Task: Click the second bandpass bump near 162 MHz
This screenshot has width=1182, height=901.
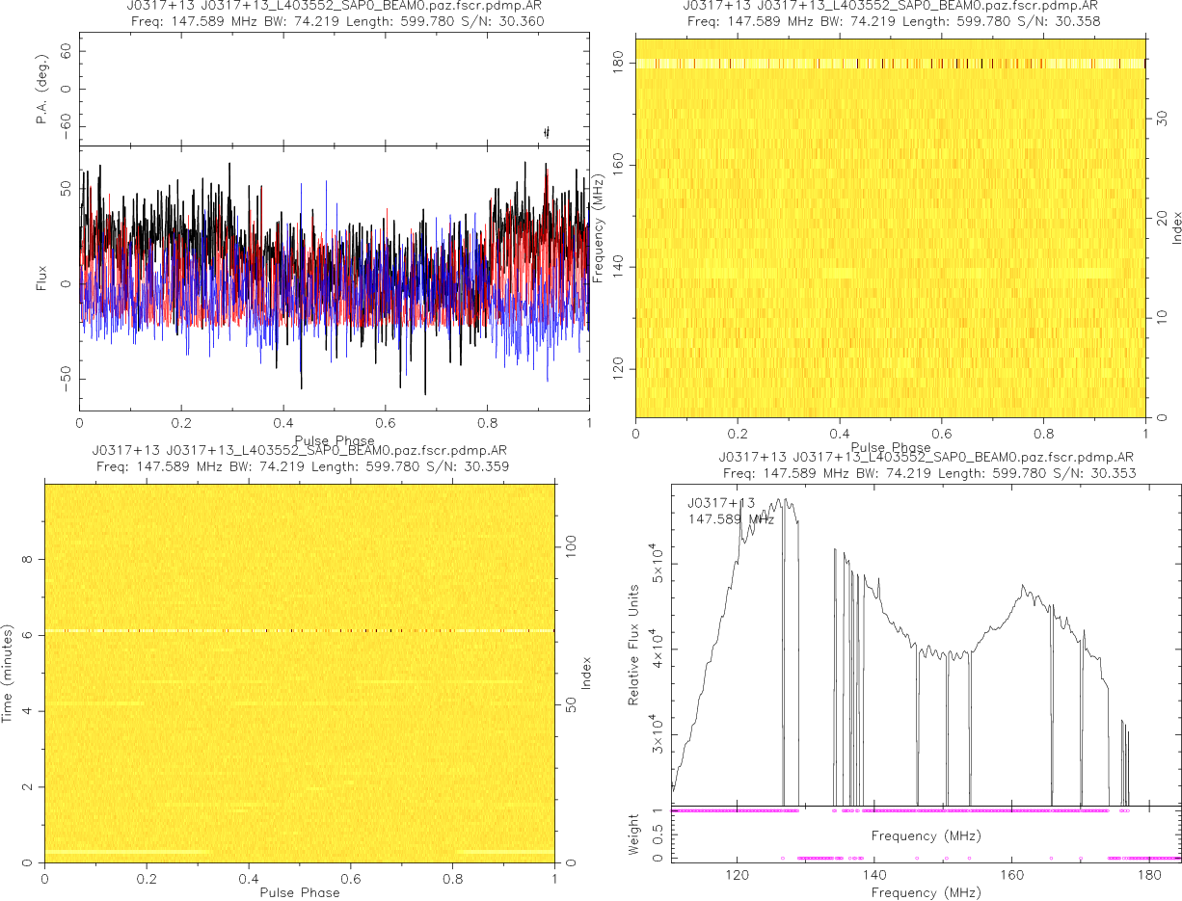Action: click(x=1025, y=588)
